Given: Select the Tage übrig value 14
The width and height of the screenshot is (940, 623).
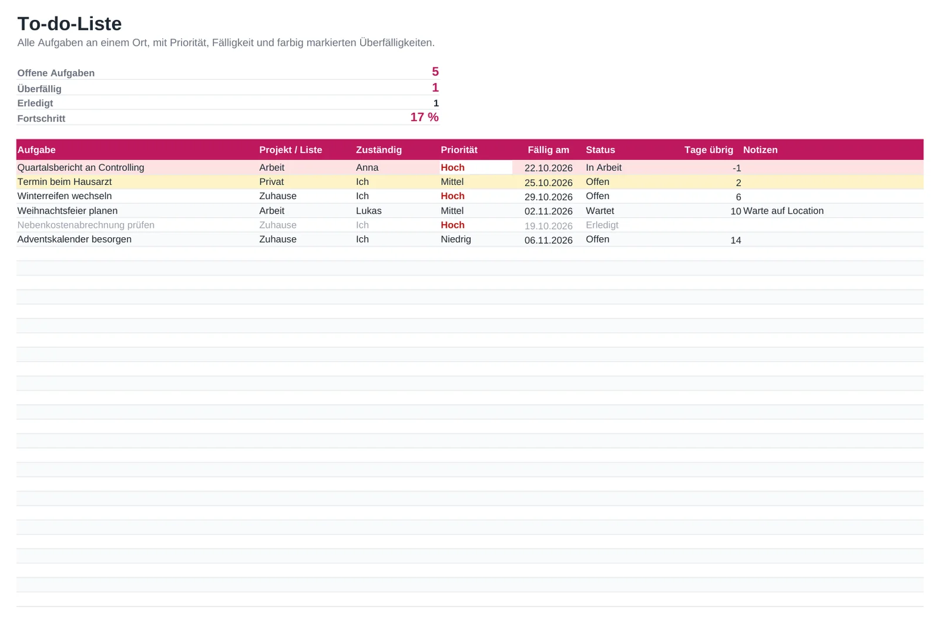Looking at the screenshot, I should click(x=736, y=240).
